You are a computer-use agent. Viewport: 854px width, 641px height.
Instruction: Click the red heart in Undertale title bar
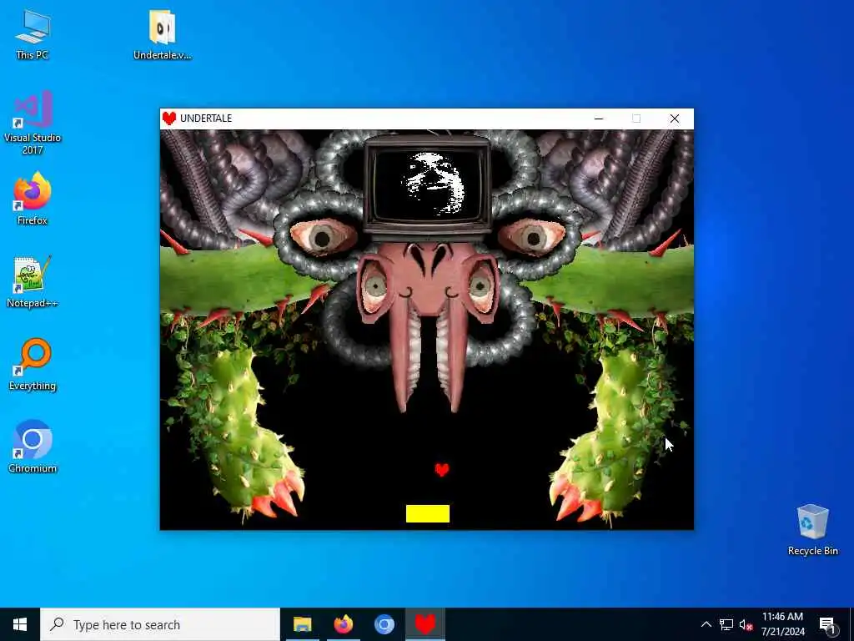tap(169, 119)
